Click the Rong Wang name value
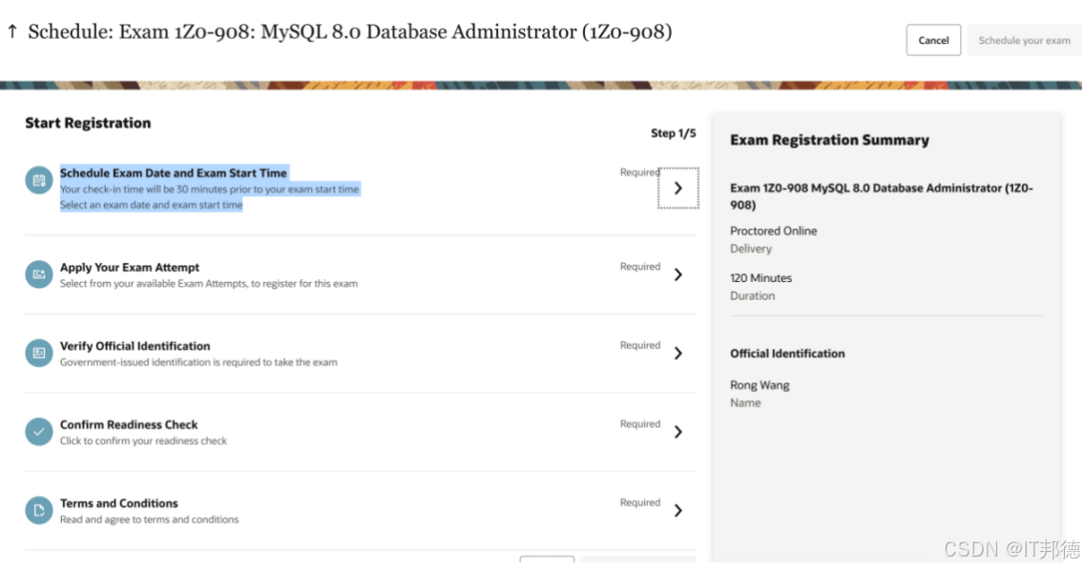Image resolution: width=1084 pixels, height=568 pixels. click(x=760, y=385)
